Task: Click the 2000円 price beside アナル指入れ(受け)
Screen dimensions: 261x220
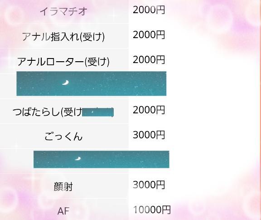Action: (x=149, y=35)
